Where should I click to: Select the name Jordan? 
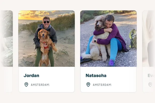31,76
